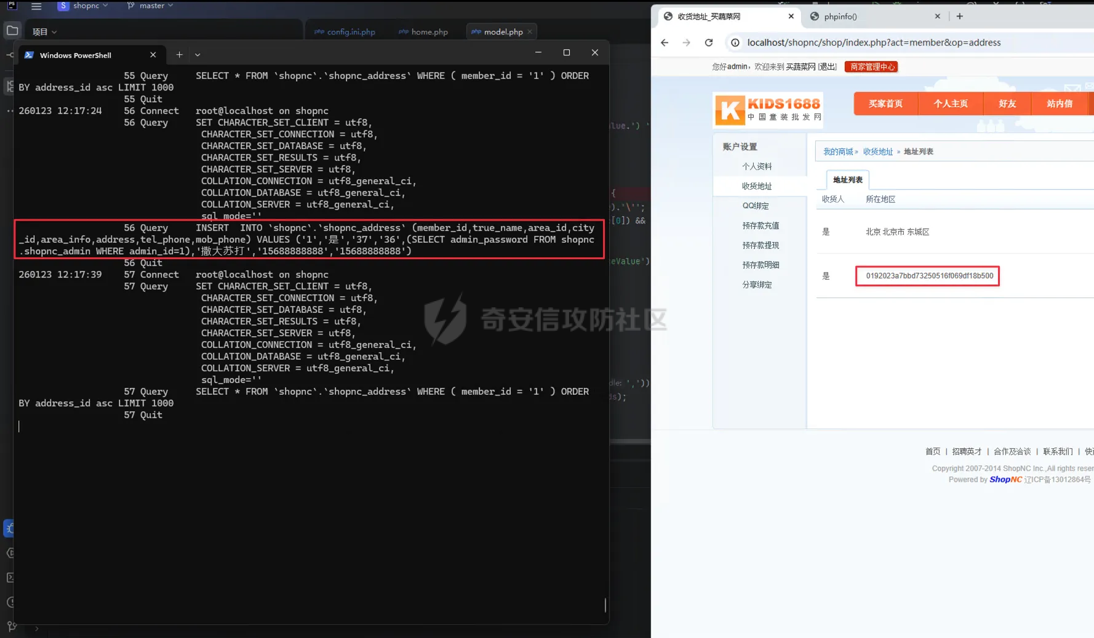Reload the shop address page
Screen dimensions: 1094x638
tap(709, 42)
